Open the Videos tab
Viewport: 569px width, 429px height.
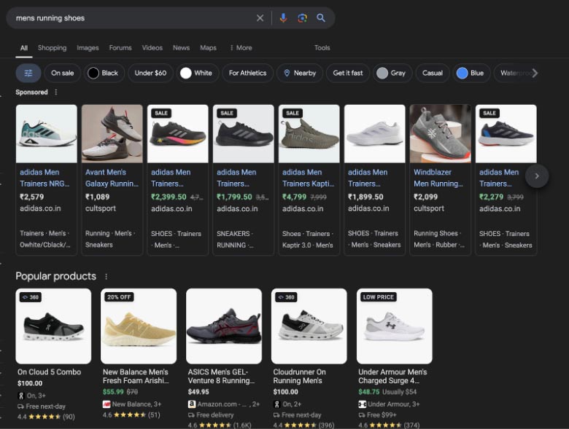coord(152,48)
